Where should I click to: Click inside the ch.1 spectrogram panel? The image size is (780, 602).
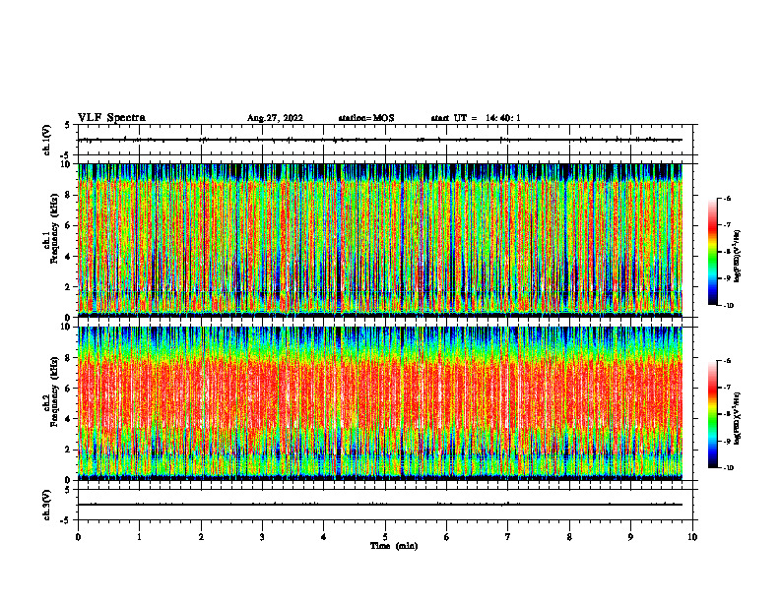click(x=380, y=240)
